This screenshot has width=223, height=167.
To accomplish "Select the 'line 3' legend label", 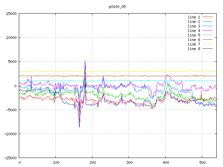I will (194, 26).
